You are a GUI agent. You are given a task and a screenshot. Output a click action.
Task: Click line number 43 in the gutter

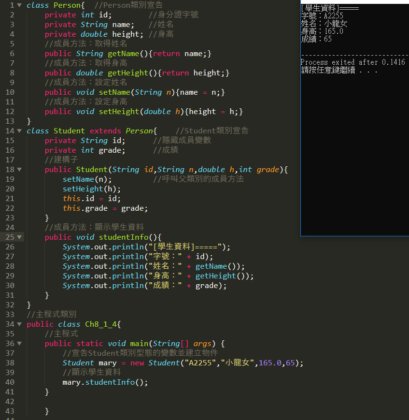[x=10, y=411]
